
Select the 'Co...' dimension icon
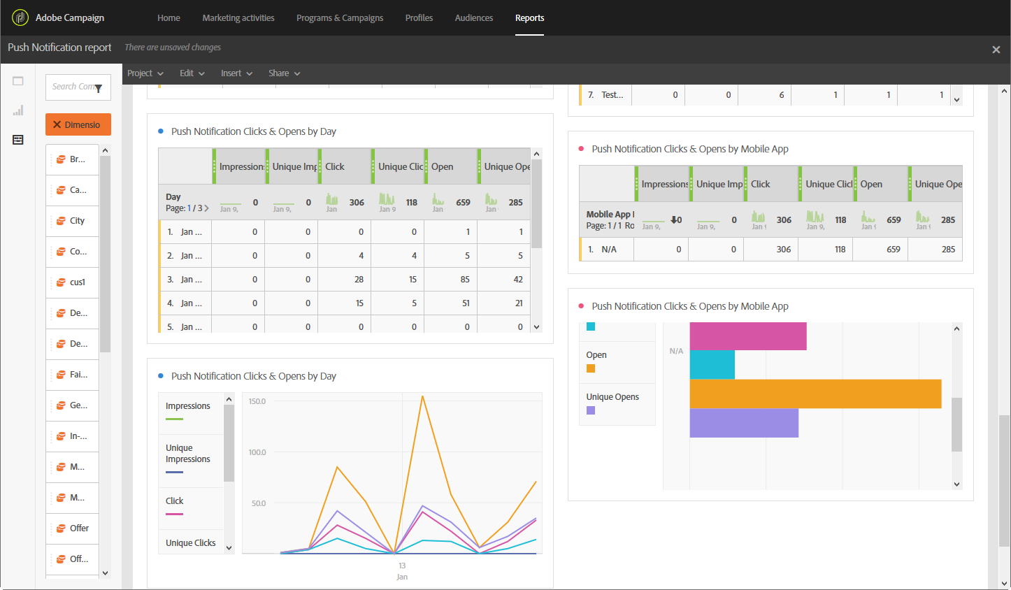tap(62, 252)
